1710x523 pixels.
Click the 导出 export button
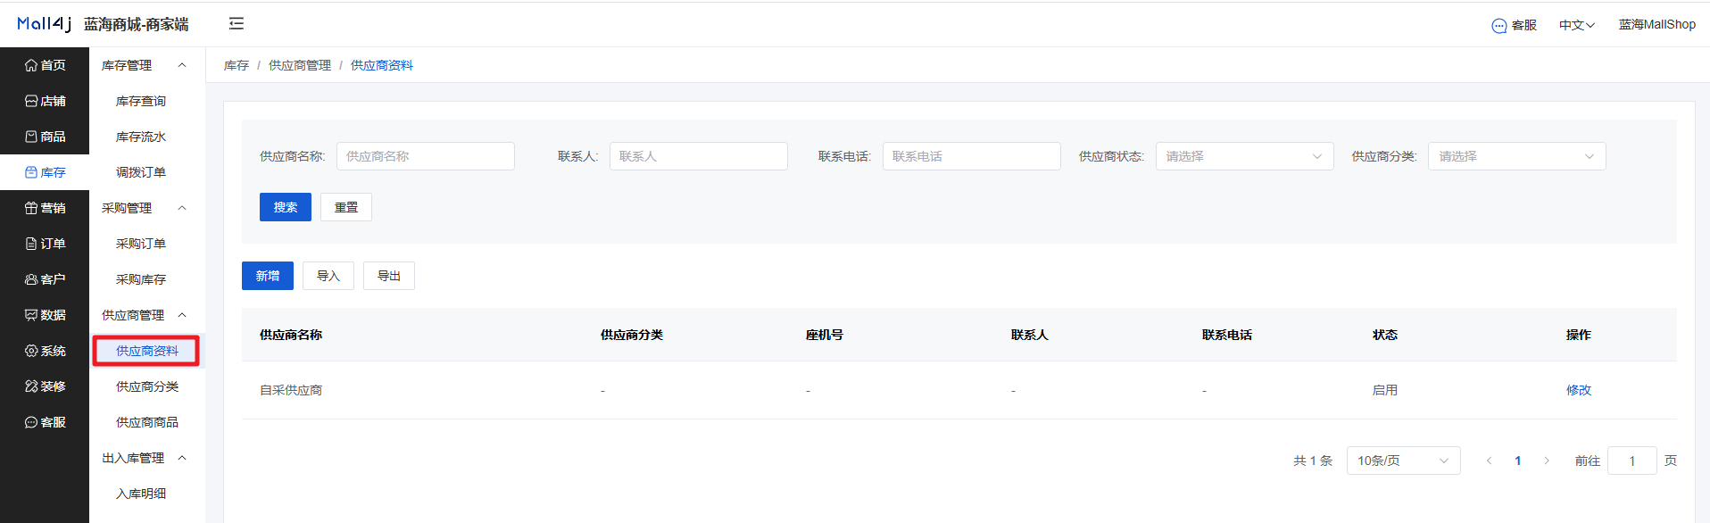tap(389, 276)
